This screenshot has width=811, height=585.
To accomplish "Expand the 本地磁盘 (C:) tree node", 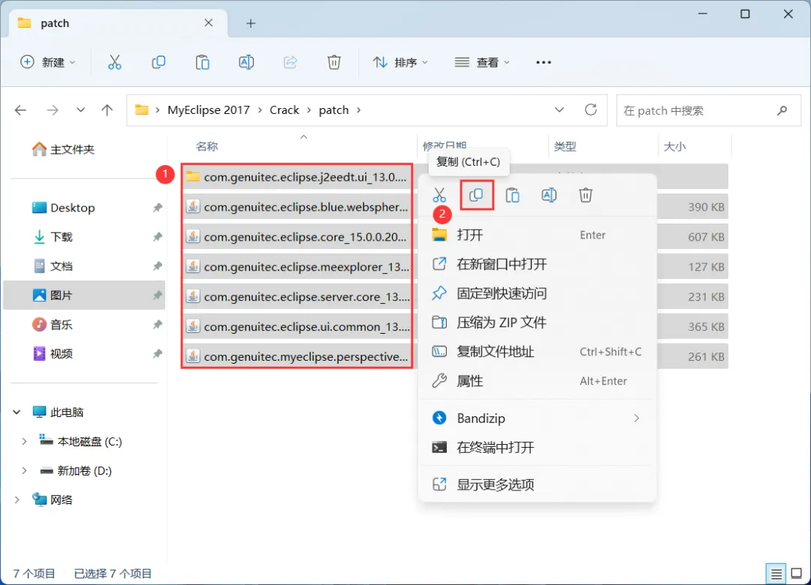I will tap(24, 441).
